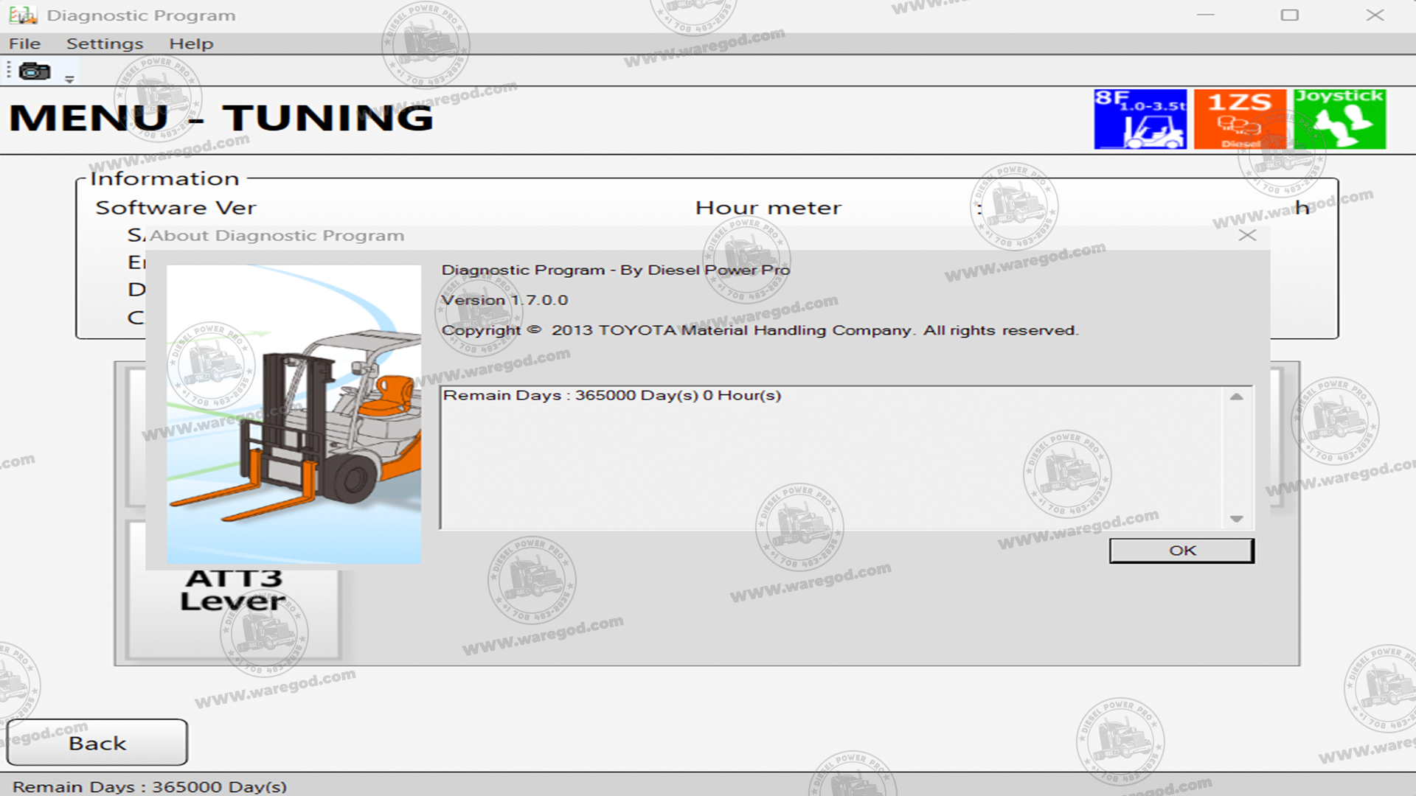1416x796 pixels.
Task: Open the Help menu
Action: 191,43
